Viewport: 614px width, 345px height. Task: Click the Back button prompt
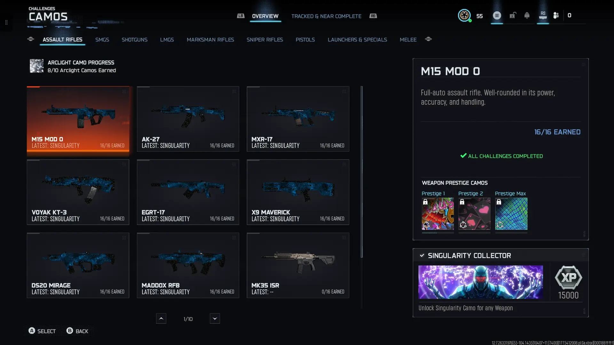(x=77, y=331)
